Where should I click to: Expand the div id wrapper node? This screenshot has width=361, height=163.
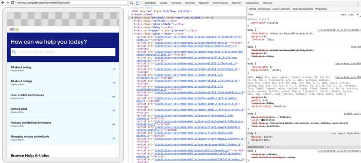pos(135,31)
